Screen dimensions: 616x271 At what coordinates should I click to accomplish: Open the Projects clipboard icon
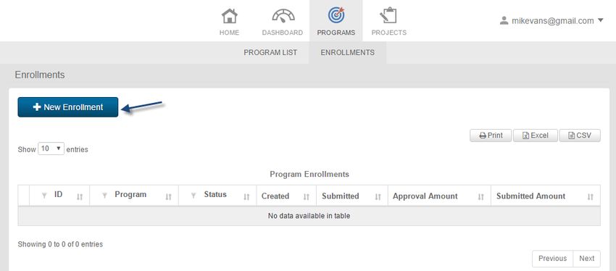[x=388, y=15]
